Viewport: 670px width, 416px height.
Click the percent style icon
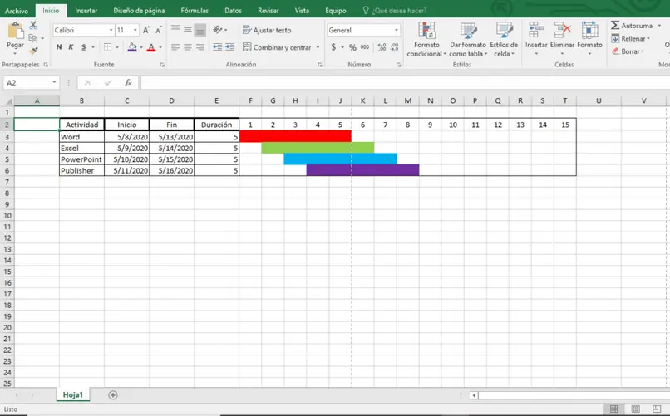[x=352, y=47]
